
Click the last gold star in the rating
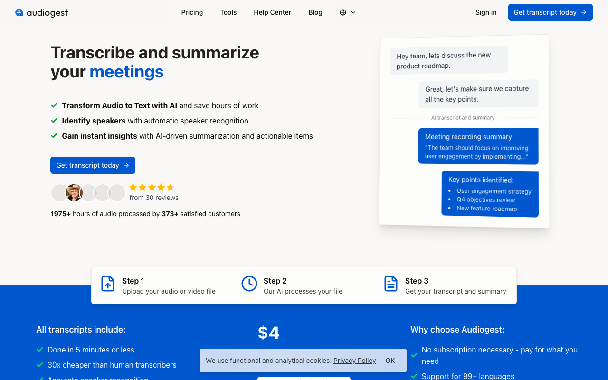[171, 187]
